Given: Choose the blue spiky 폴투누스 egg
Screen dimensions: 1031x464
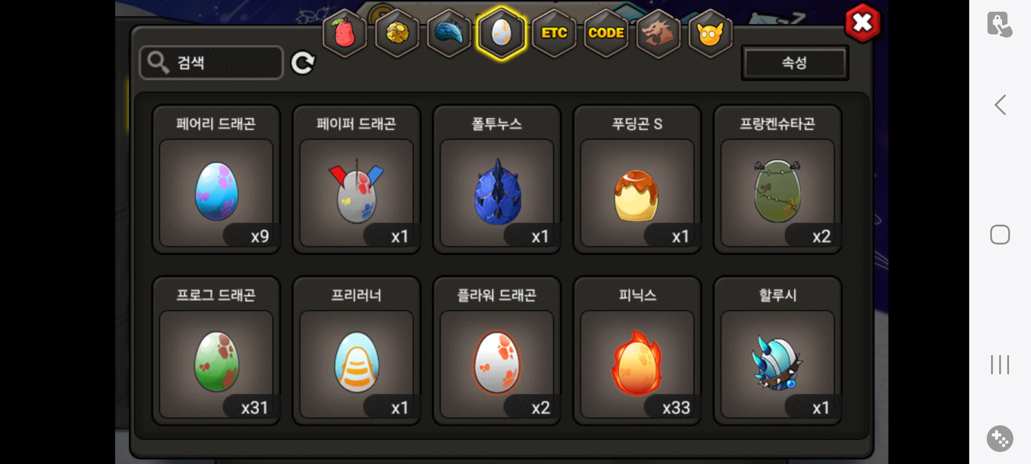Looking at the screenshot, I should coord(497,180).
